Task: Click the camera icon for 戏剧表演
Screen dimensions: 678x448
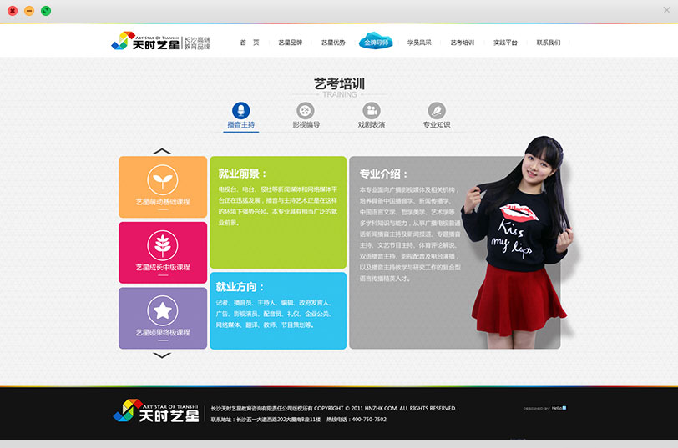Action: [372, 111]
